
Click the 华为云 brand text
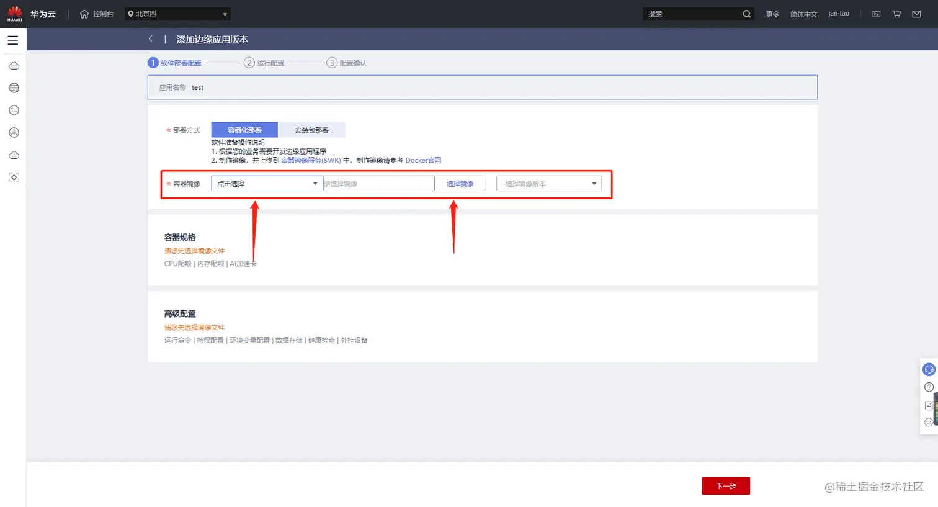[x=43, y=14]
